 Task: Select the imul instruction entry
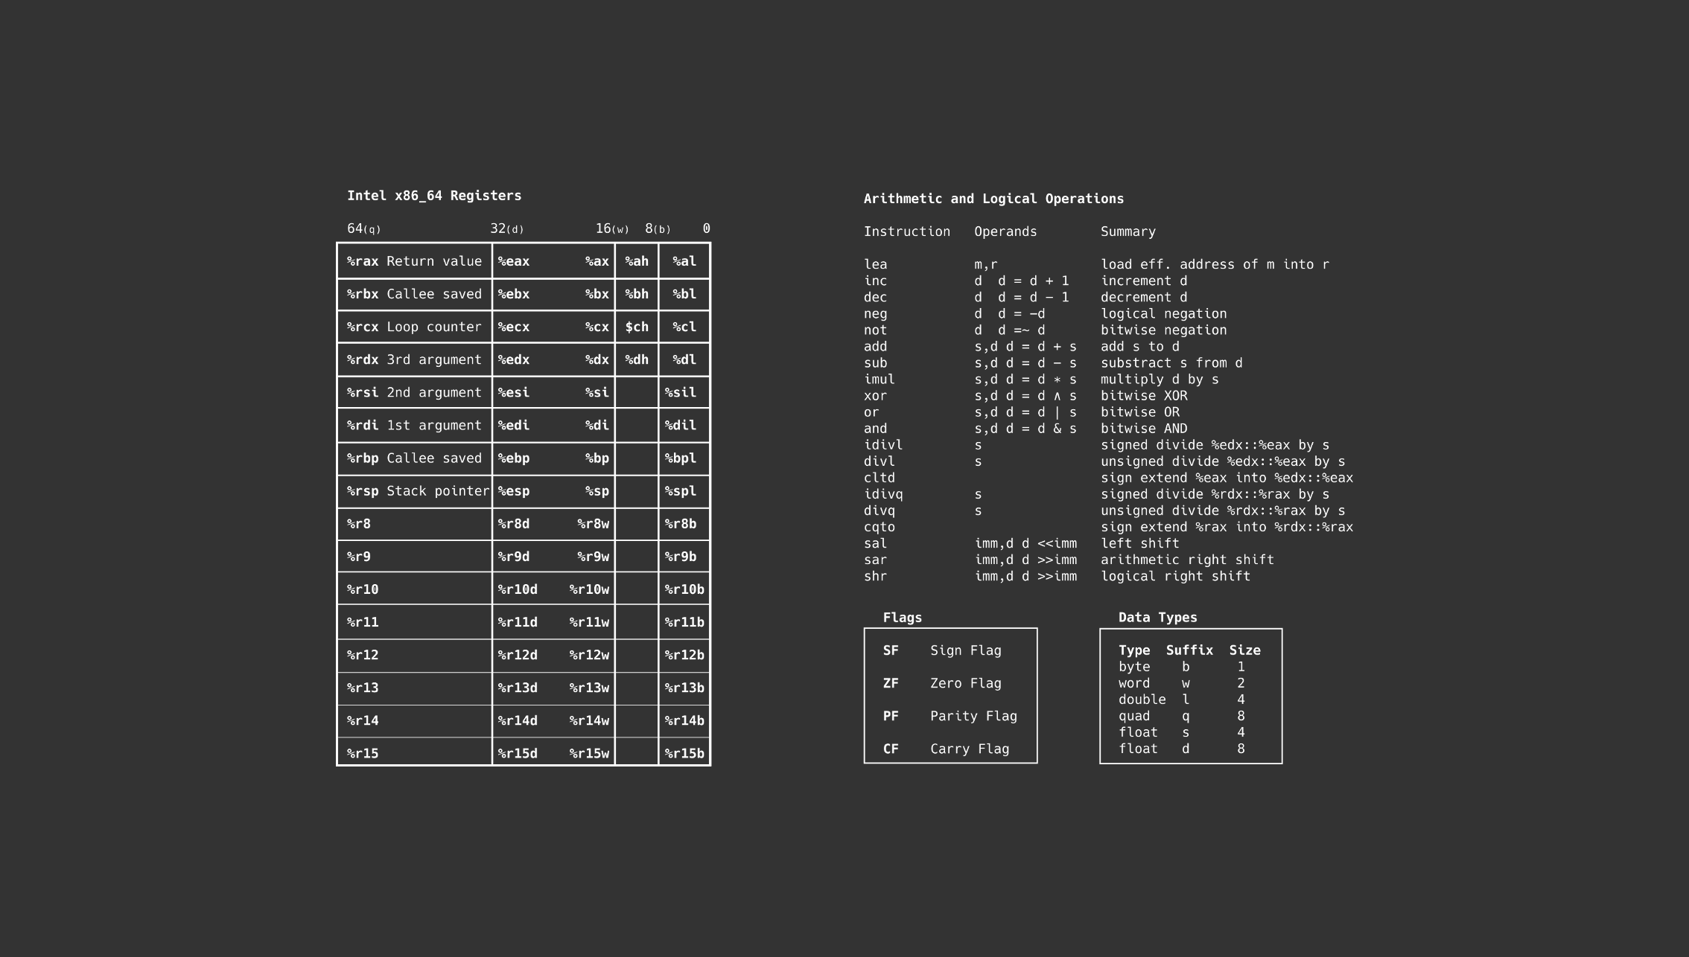pos(880,380)
